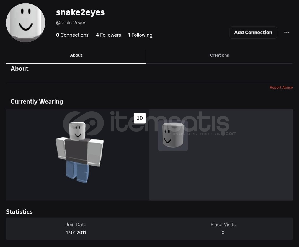299x247 pixels.
Task: Open the three-dot more options menu
Action: [287, 33]
